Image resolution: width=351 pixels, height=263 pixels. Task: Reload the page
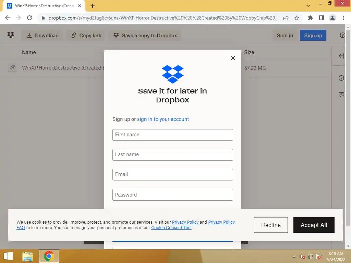coord(29,18)
